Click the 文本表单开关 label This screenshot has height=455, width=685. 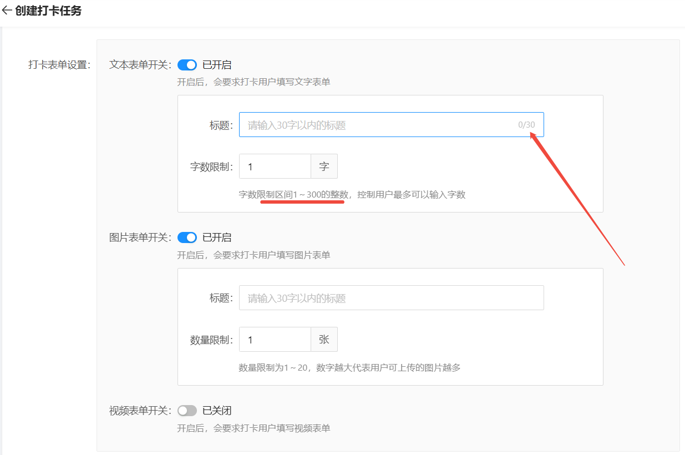(x=140, y=65)
